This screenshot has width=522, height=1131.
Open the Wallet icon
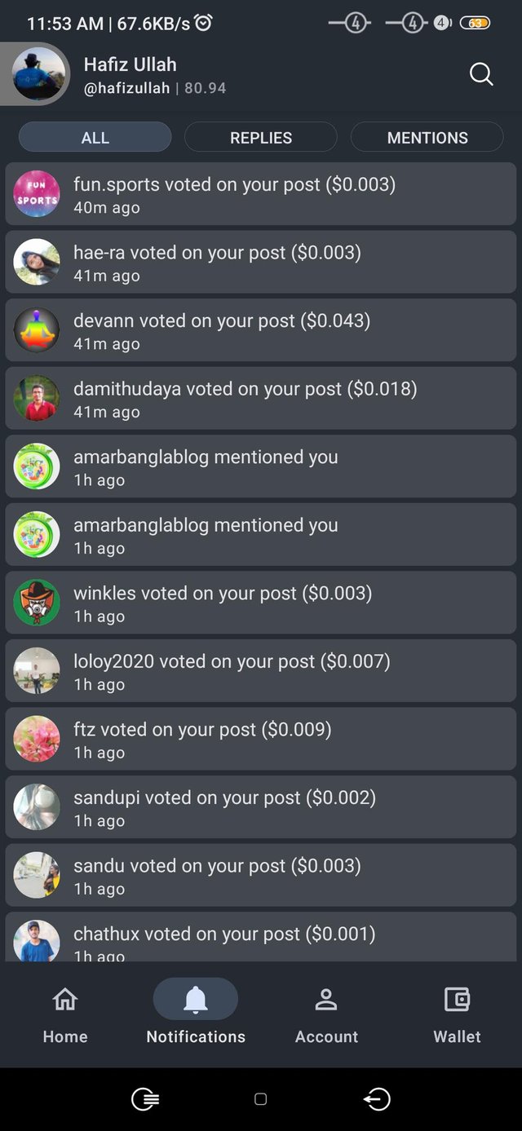pyautogui.click(x=457, y=999)
